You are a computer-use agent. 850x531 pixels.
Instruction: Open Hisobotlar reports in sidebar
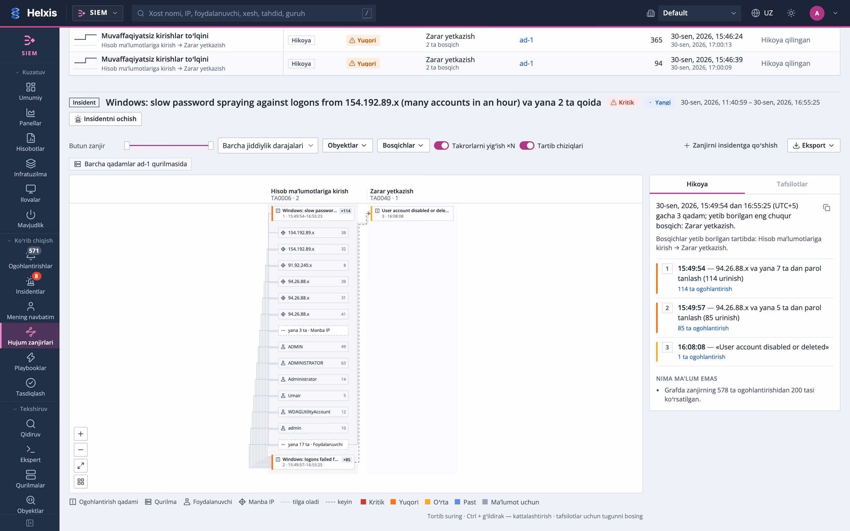pos(30,143)
